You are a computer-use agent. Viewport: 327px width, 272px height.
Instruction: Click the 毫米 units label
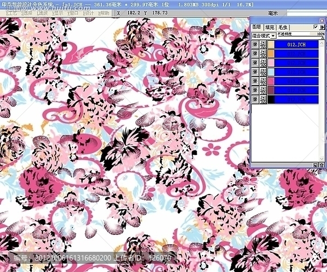pos(273,13)
